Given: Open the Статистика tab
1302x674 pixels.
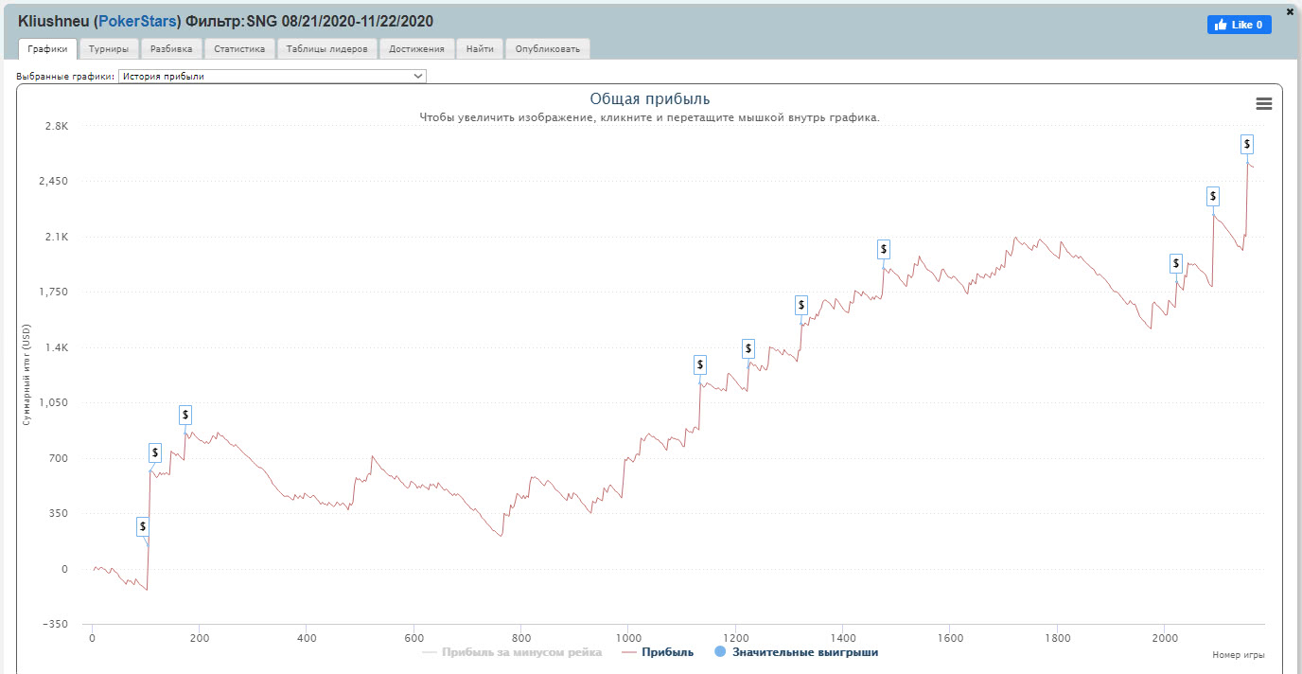Looking at the screenshot, I should pos(239,49).
